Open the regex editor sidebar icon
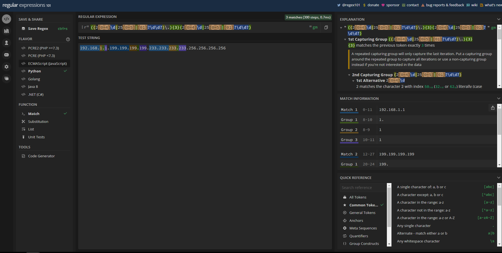 pos(7,19)
